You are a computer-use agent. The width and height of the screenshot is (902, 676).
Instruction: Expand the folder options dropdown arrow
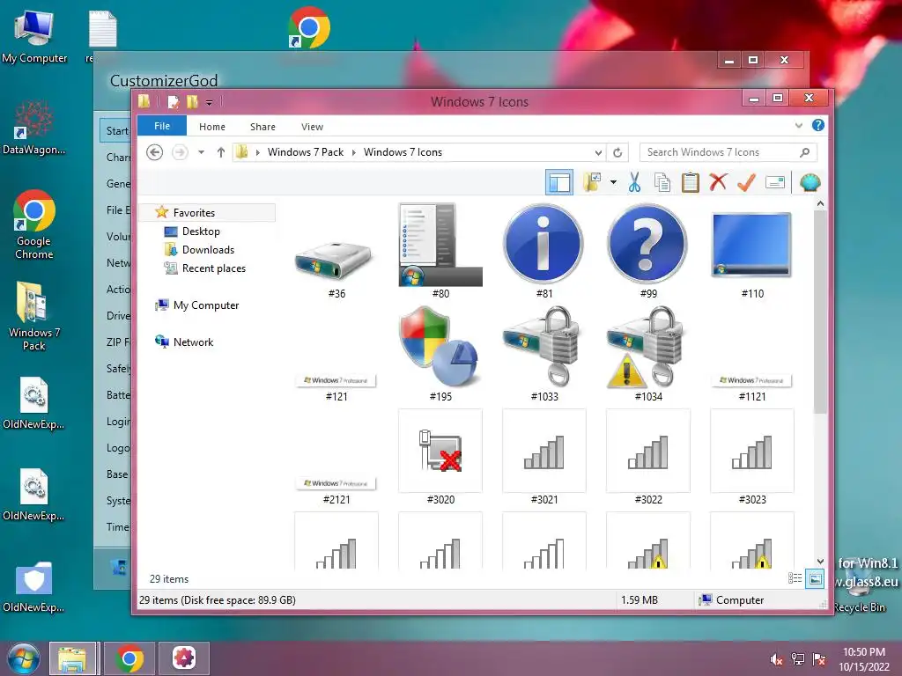coord(613,183)
